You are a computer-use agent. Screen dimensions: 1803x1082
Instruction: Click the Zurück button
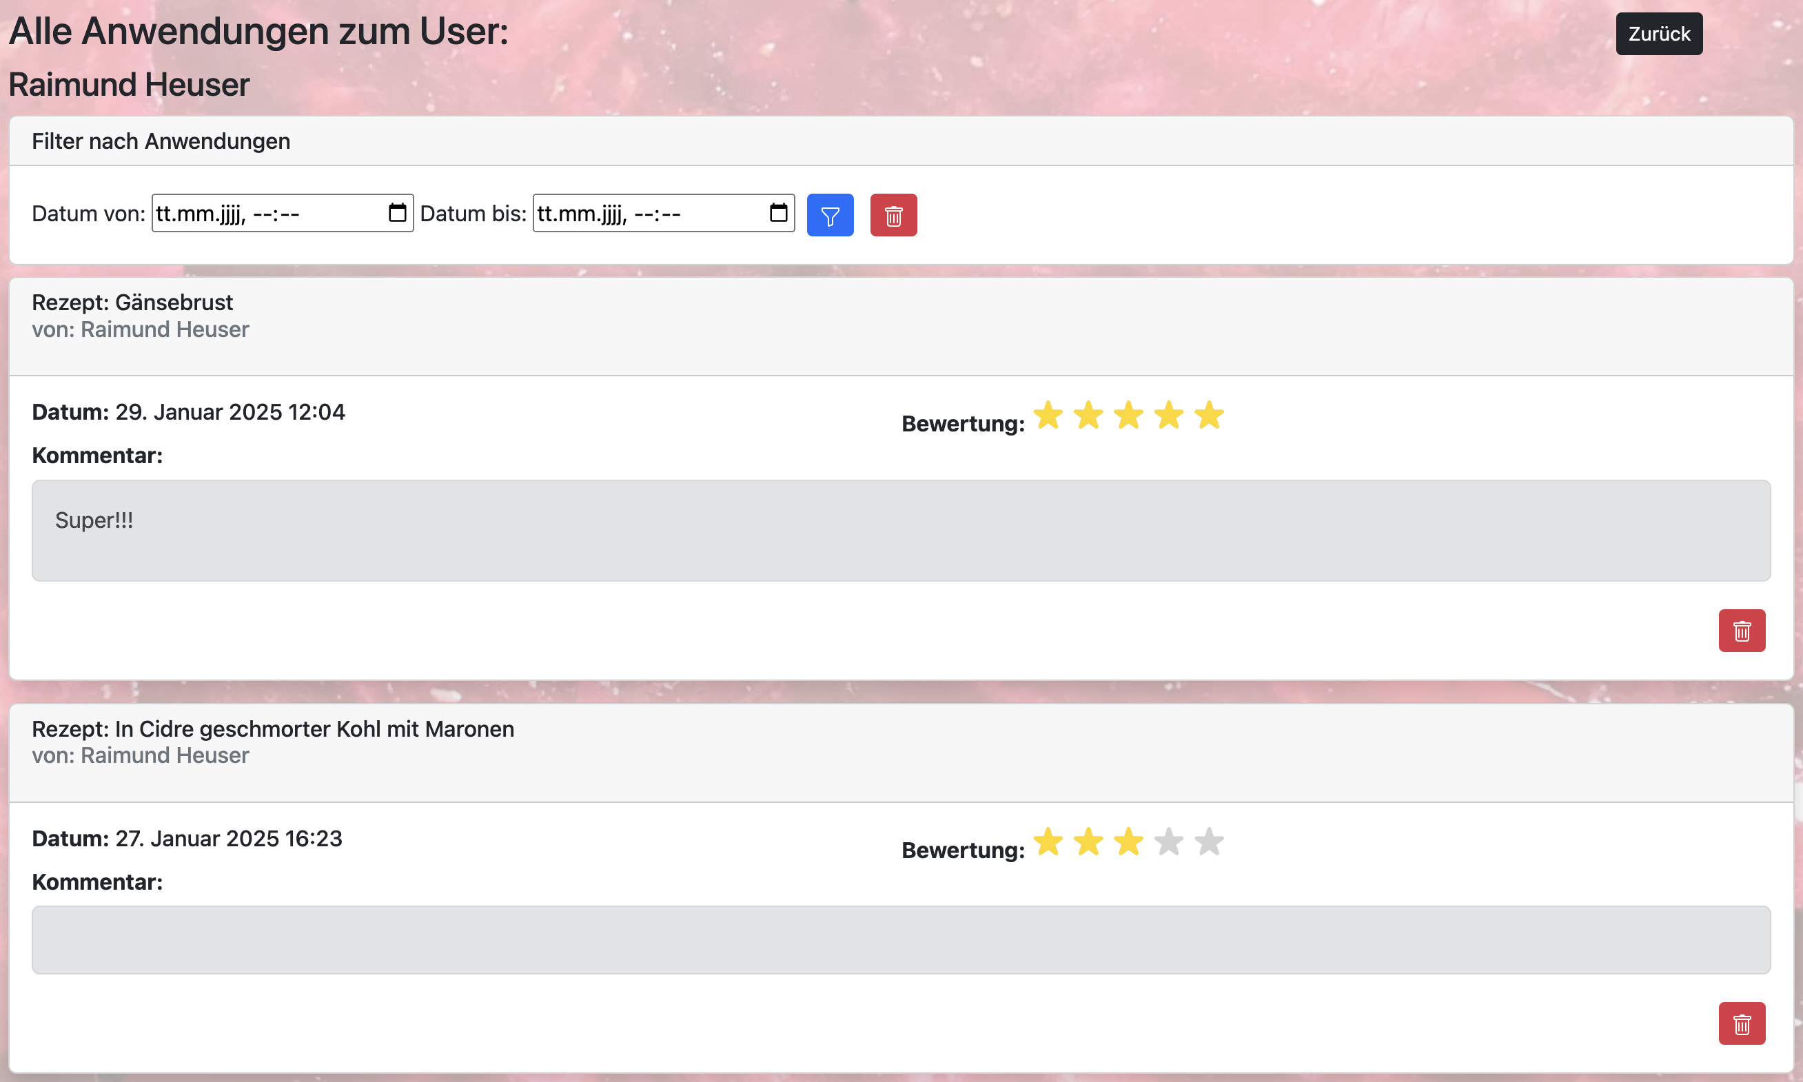[1659, 34]
